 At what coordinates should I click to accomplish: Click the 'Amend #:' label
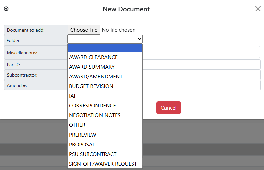[17, 85]
